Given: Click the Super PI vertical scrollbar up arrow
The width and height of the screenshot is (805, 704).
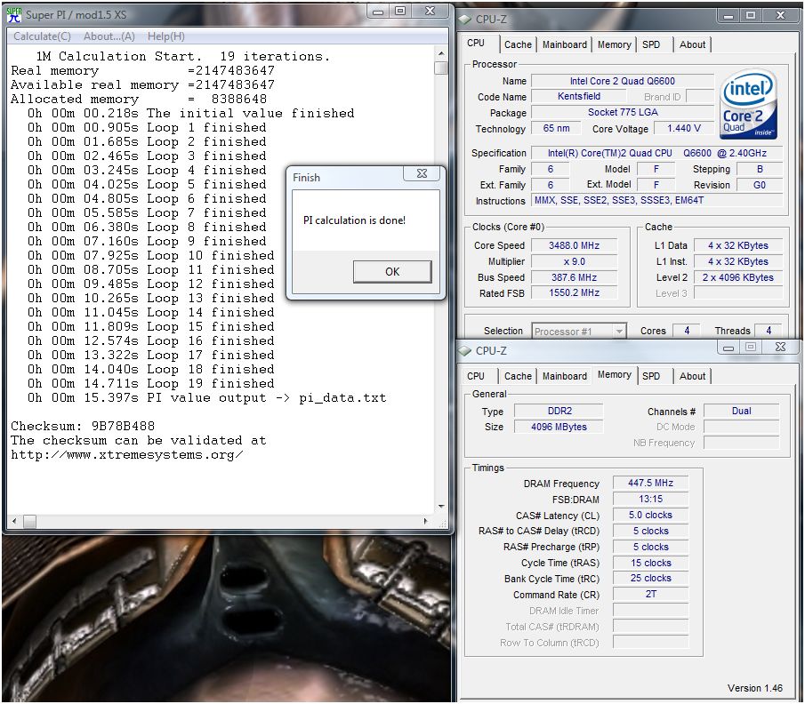Looking at the screenshot, I should 441,53.
